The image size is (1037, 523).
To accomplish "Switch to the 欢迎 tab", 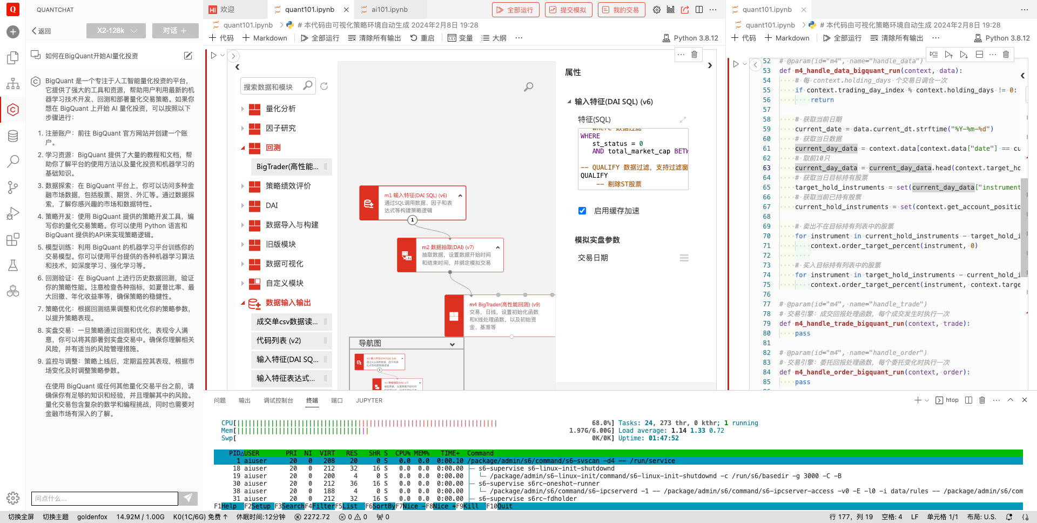I will tap(227, 10).
